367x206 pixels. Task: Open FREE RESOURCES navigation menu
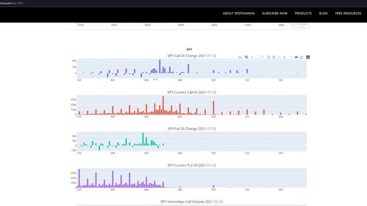click(x=348, y=13)
